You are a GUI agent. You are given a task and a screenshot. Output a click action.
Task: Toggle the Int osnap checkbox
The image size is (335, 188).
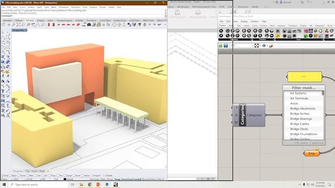click(43, 175)
